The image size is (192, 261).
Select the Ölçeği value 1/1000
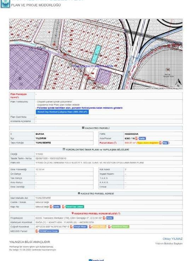click(39, 154)
